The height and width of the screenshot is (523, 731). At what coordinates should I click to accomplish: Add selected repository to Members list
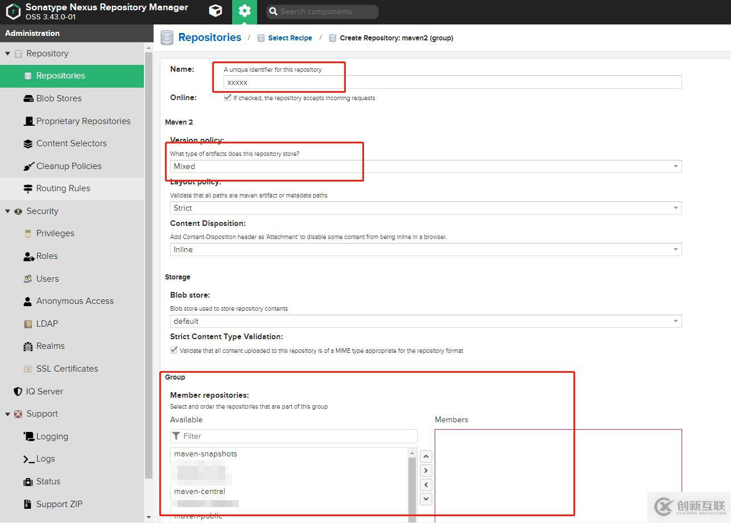point(426,471)
